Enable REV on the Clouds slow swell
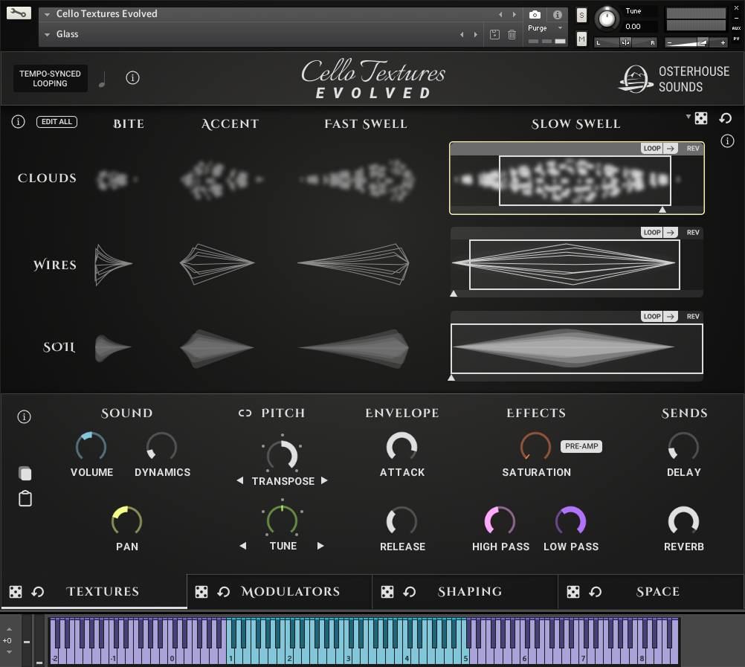Screen dimensions: 745x667 coord(693,149)
